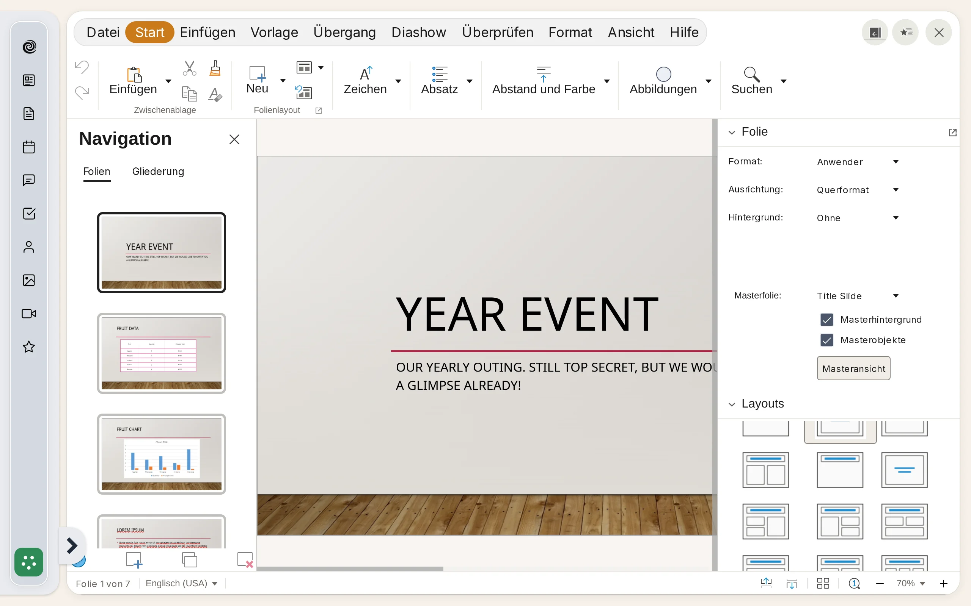Switch to the Gliederung tab
The height and width of the screenshot is (606, 971).
click(x=158, y=172)
